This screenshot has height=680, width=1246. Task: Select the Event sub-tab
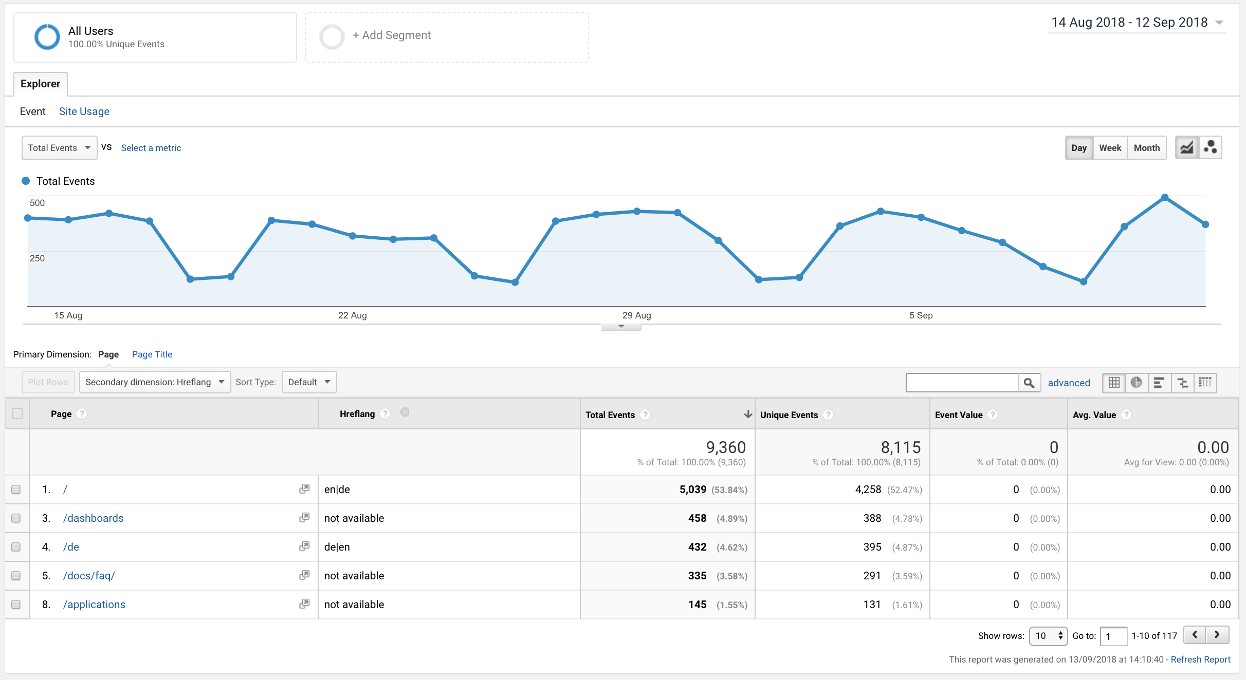click(x=32, y=111)
